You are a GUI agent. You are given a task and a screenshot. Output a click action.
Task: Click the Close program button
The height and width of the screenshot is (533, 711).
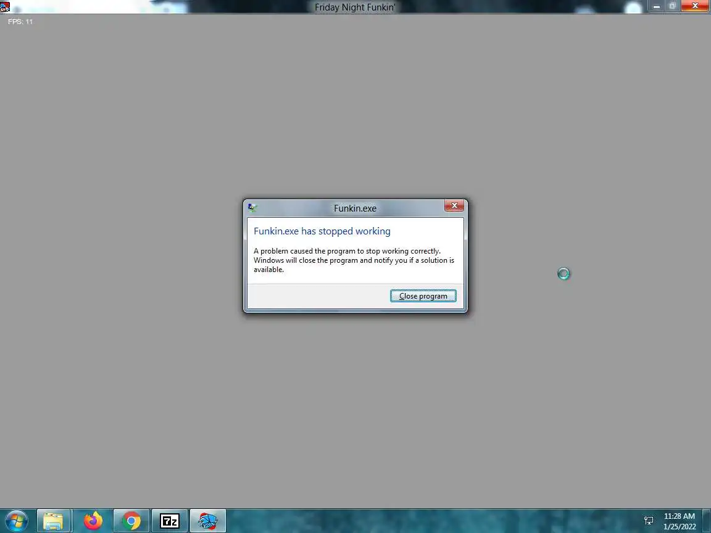(423, 296)
